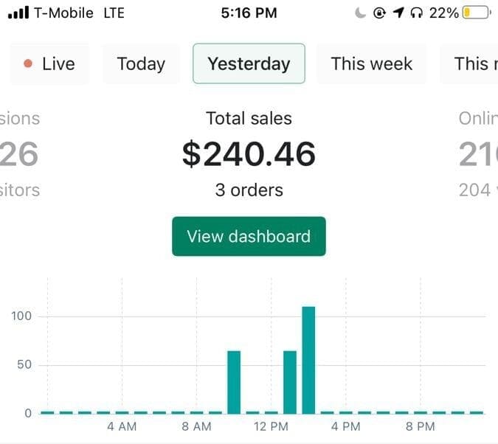Image resolution: width=498 pixels, height=444 pixels.
Task: Tap the sales bar just after 12 PM
Action: coord(290,381)
